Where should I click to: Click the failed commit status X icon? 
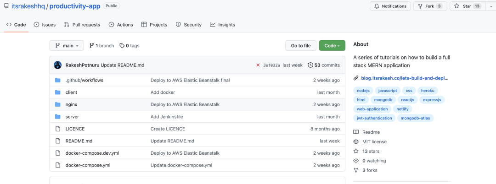[x=258, y=65]
